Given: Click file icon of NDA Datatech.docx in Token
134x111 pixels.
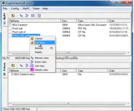Looking at the screenshot, I should 12,74.
